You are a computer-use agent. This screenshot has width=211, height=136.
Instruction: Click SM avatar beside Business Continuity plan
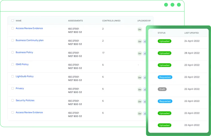[x=140, y=41]
